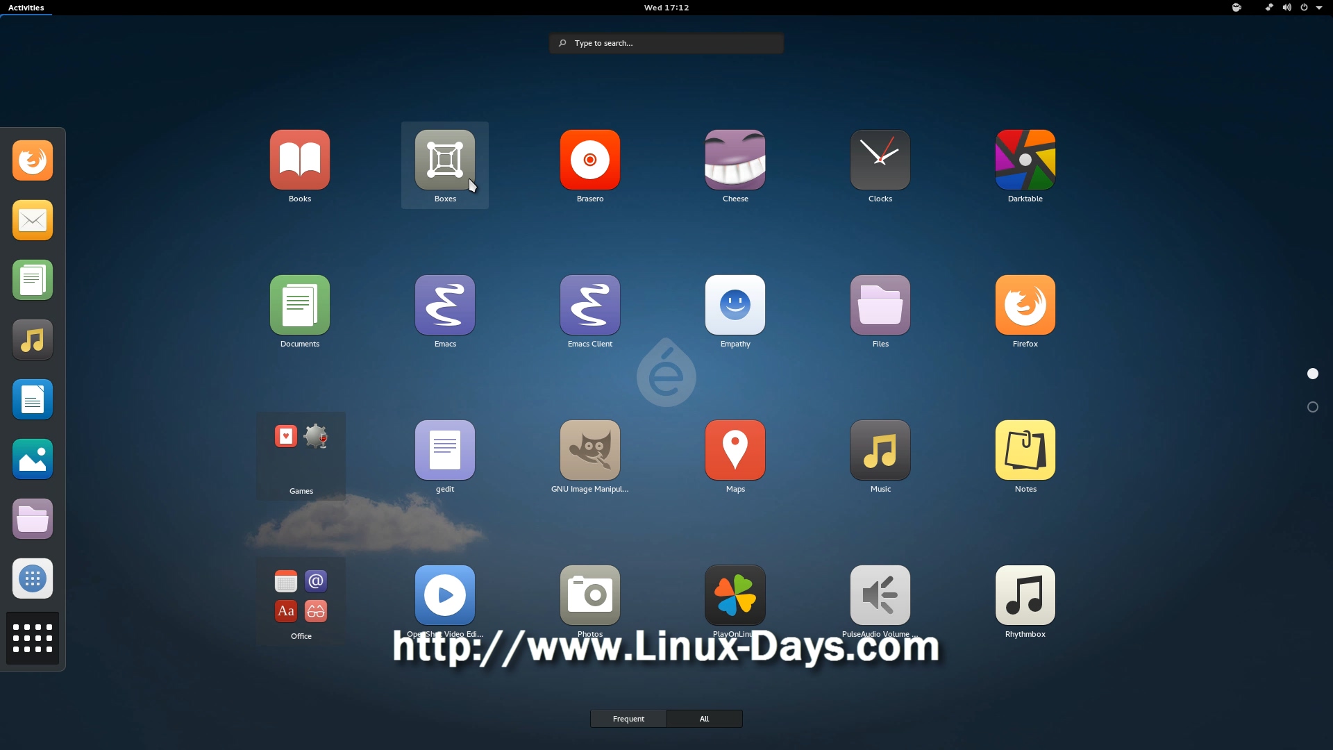Open system menu dropdown arrow
The width and height of the screenshot is (1333, 750).
click(x=1319, y=8)
